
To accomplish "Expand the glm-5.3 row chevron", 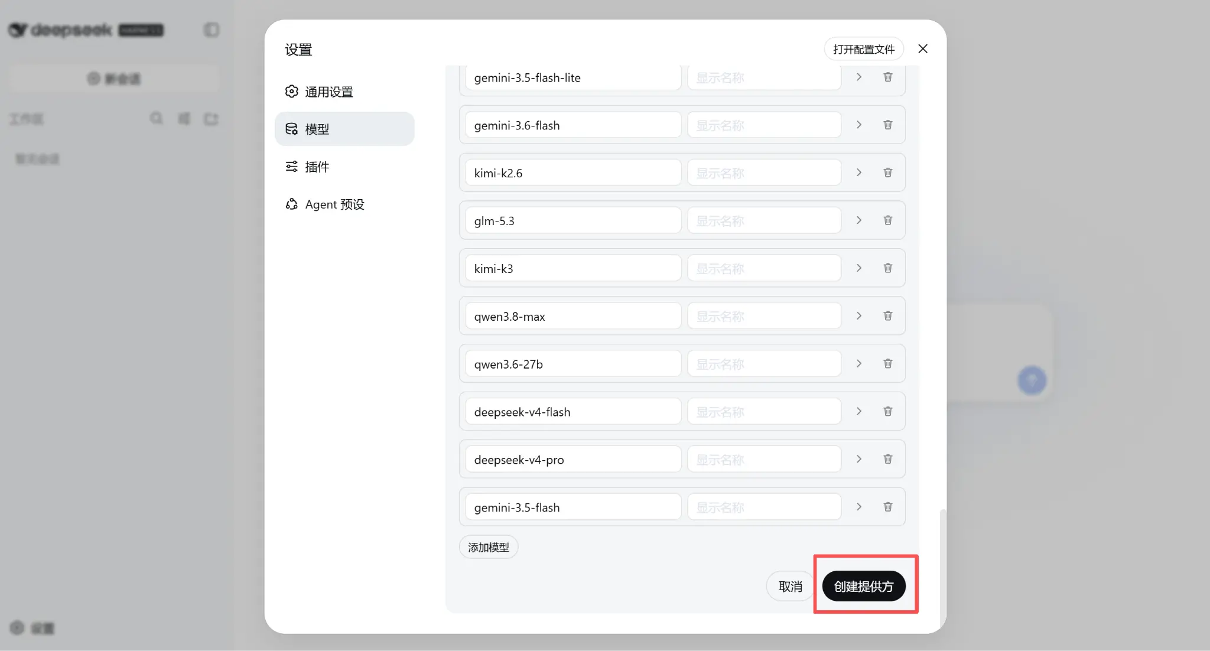I will coord(859,220).
